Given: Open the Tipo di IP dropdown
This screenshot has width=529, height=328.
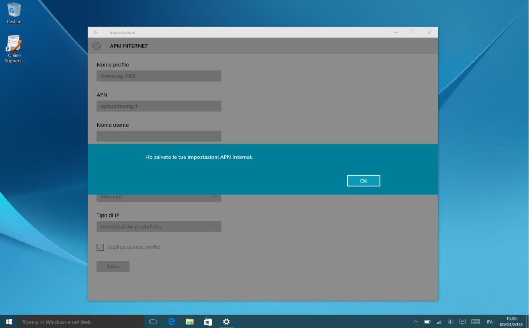Looking at the screenshot, I should pyautogui.click(x=159, y=227).
